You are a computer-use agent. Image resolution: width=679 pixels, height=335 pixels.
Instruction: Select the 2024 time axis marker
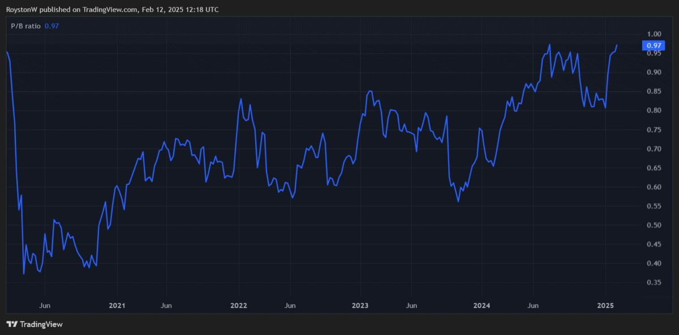[482, 306]
